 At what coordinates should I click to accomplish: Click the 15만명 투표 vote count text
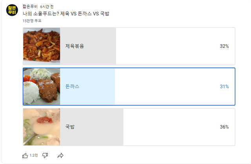point(32,21)
